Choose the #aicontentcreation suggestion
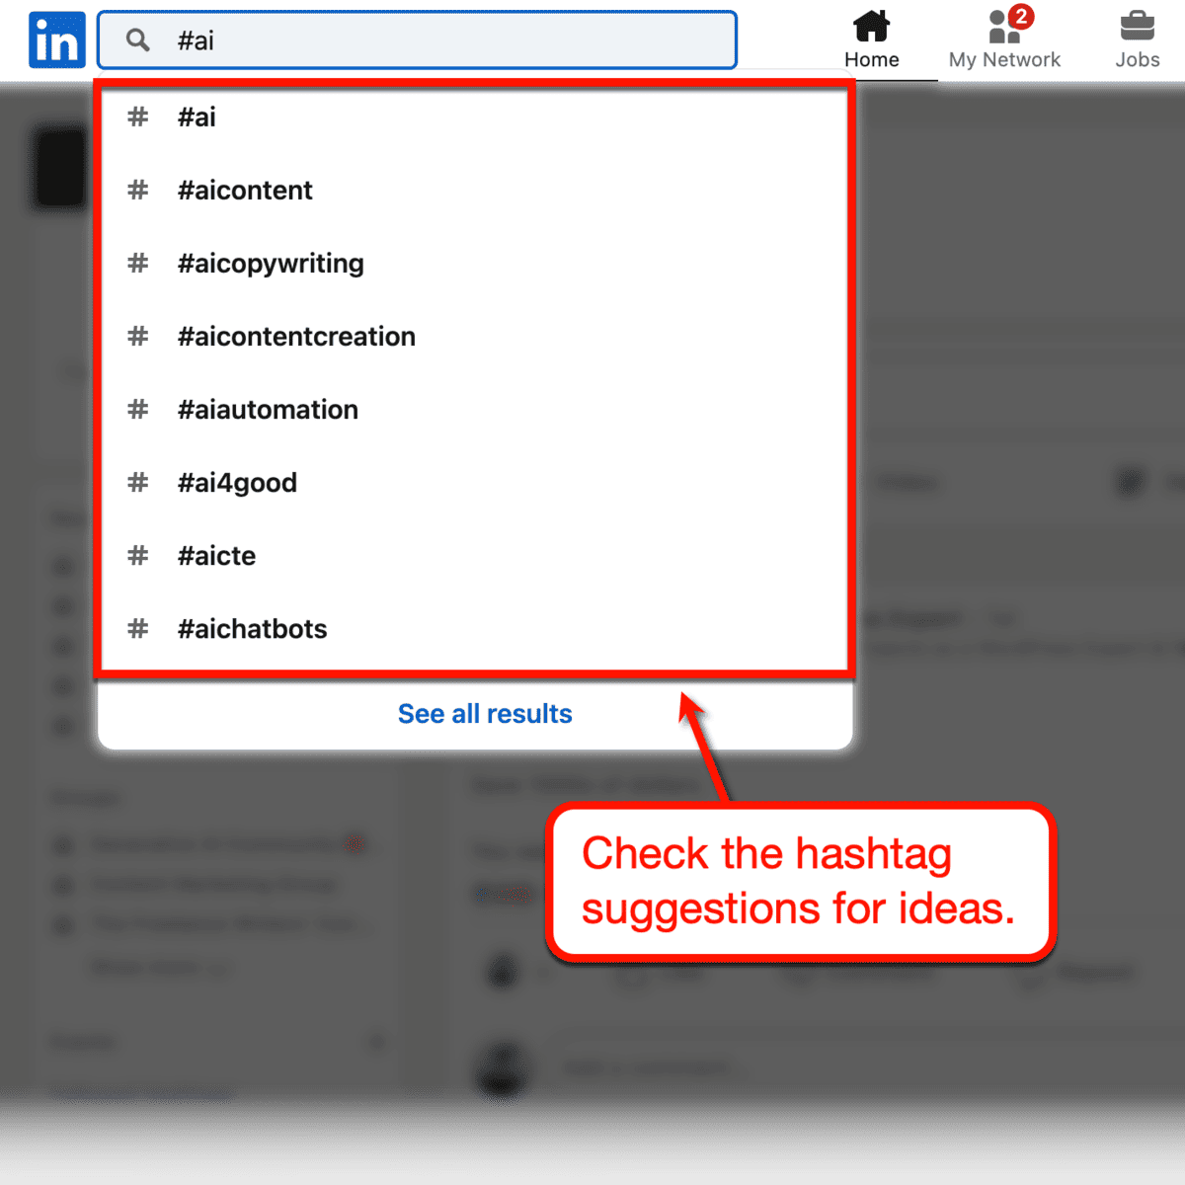1185x1185 pixels. [x=296, y=336]
